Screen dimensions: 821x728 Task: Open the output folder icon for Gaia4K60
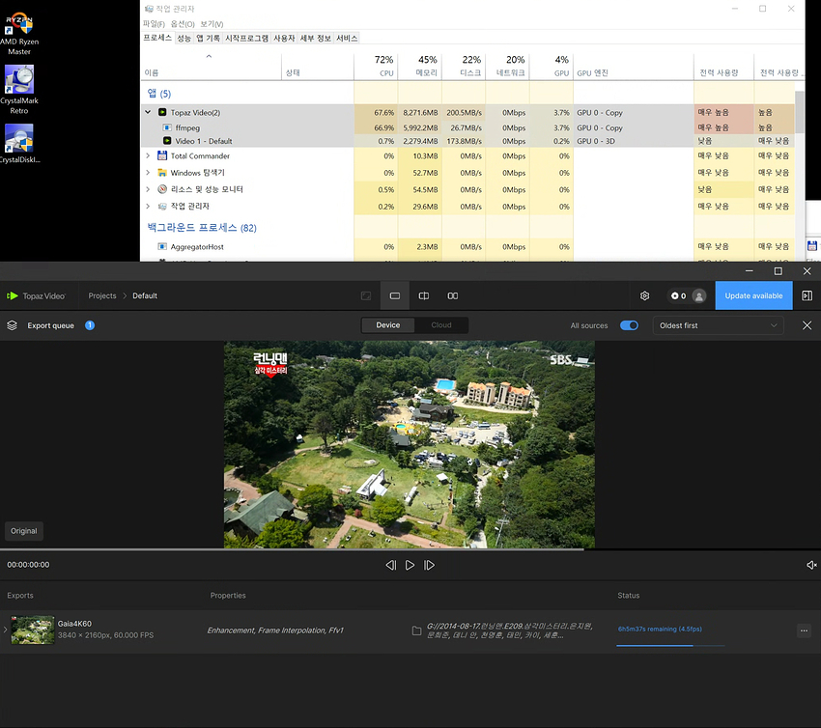coord(416,630)
